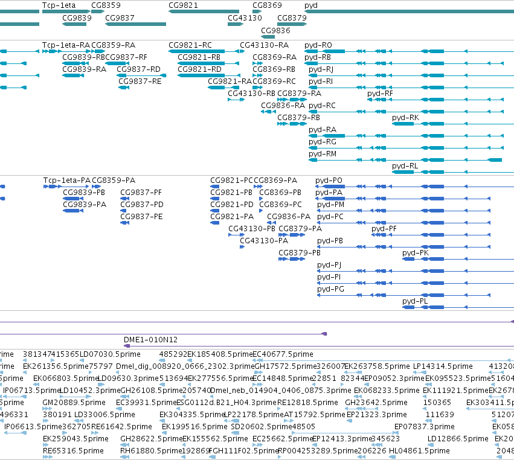The width and height of the screenshot is (514, 460).
Task: Select transcript pyd-RM
Action: [323, 154]
